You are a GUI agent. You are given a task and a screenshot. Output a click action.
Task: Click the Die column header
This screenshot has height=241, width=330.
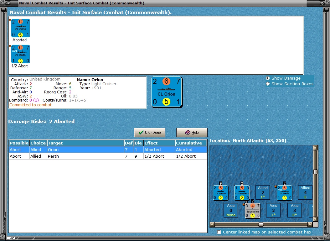[x=138, y=143]
